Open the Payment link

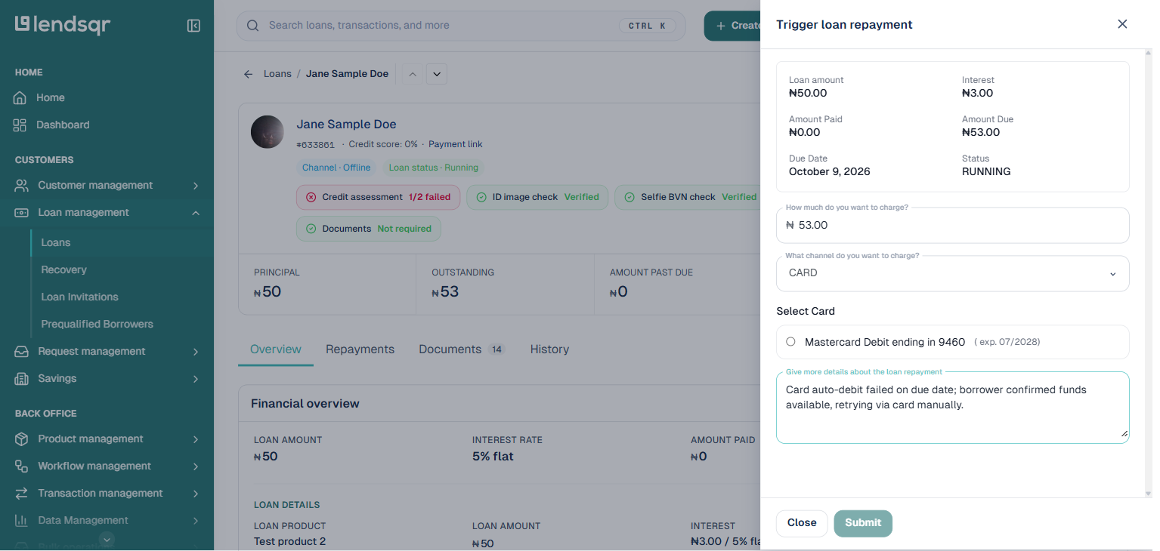click(456, 144)
